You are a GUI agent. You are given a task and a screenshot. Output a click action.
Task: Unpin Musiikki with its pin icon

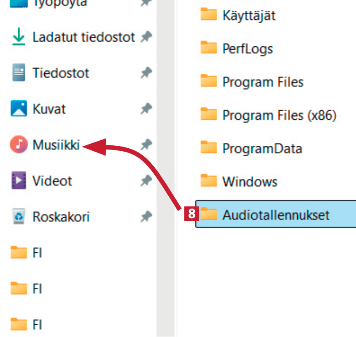[x=146, y=145]
